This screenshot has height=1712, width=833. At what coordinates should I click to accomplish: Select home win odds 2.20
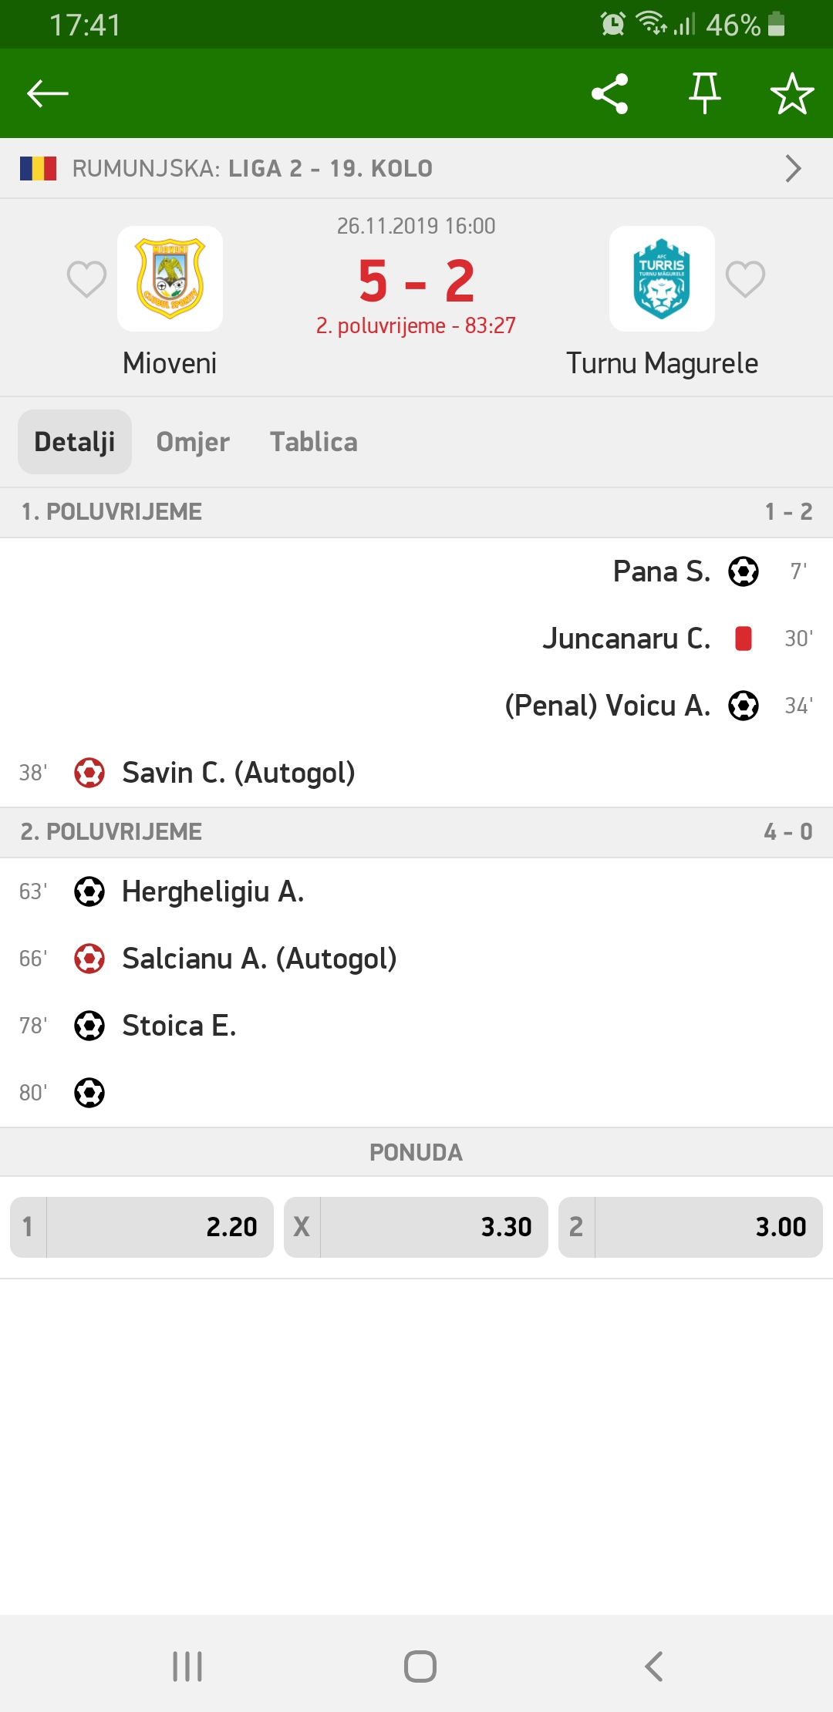[142, 1227]
